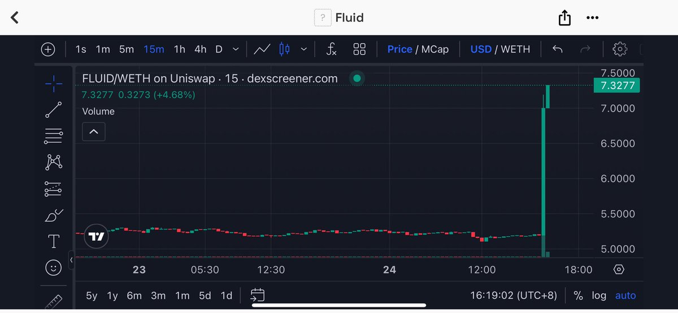Set range to 1y

click(x=113, y=296)
